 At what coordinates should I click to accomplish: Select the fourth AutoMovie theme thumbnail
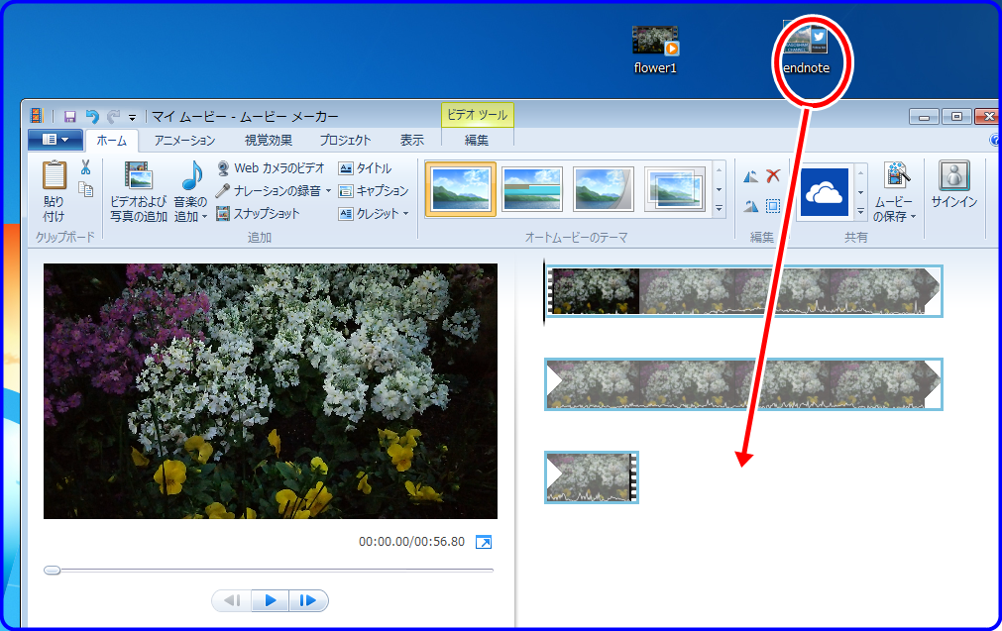point(675,189)
